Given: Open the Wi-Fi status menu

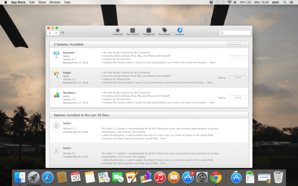Looking at the screenshot, I should click(x=229, y=2).
